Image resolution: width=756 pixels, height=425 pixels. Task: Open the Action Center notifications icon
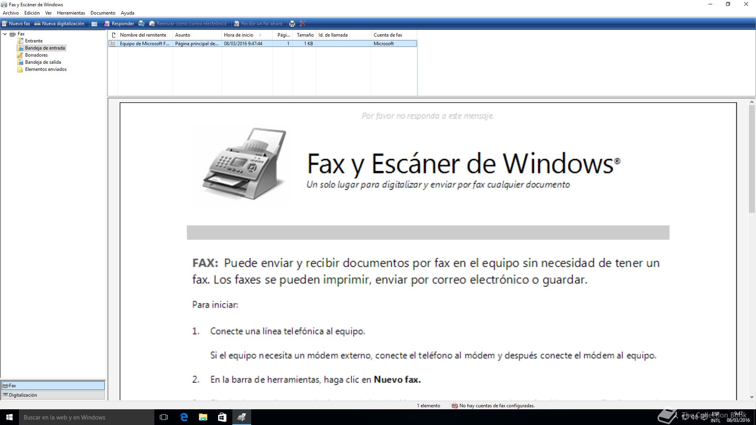coord(704,417)
